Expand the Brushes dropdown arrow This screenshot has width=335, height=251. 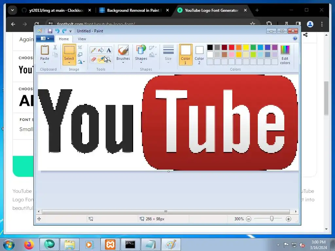[x=123, y=63]
